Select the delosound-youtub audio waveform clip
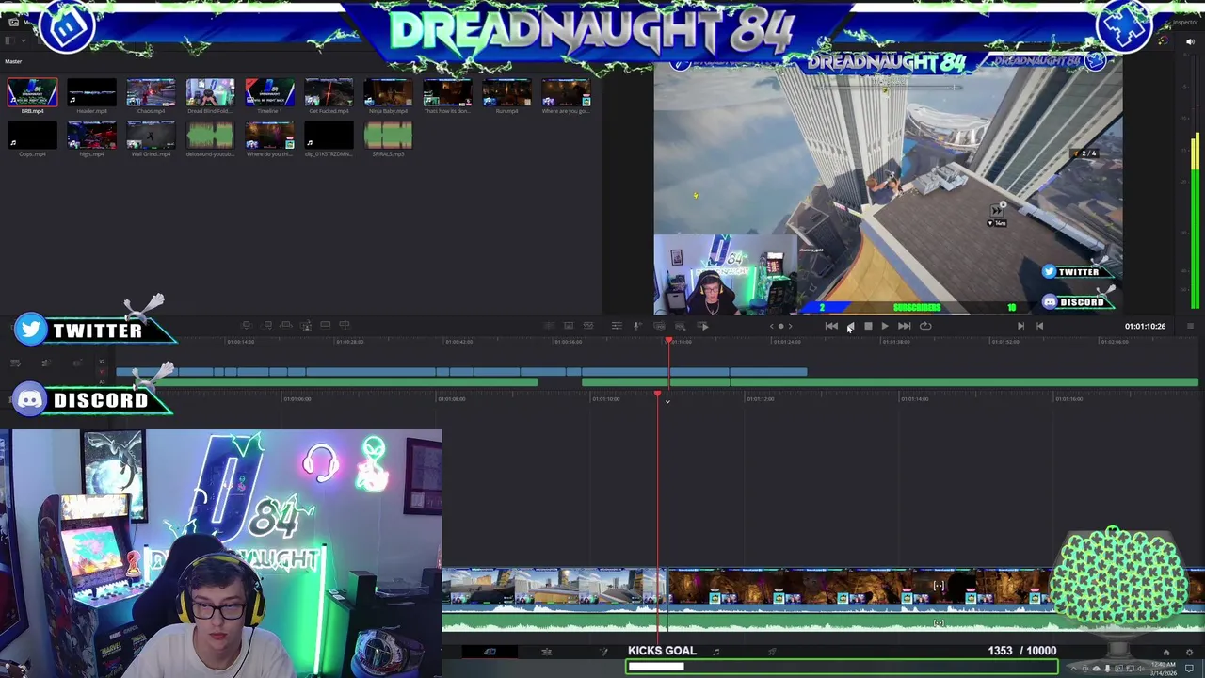1205x678 pixels. point(210,136)
